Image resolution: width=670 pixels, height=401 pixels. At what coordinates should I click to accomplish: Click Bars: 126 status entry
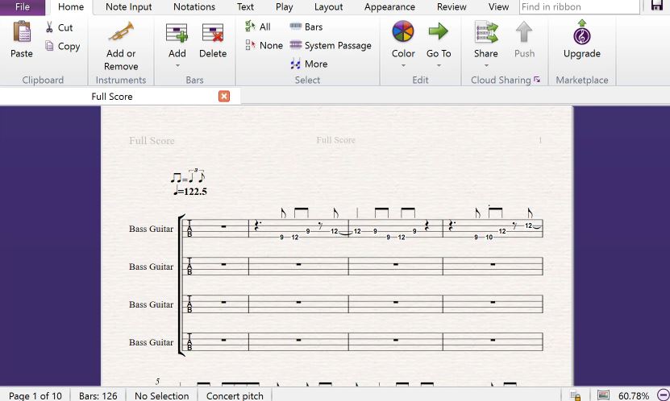[x=98, y=396]
